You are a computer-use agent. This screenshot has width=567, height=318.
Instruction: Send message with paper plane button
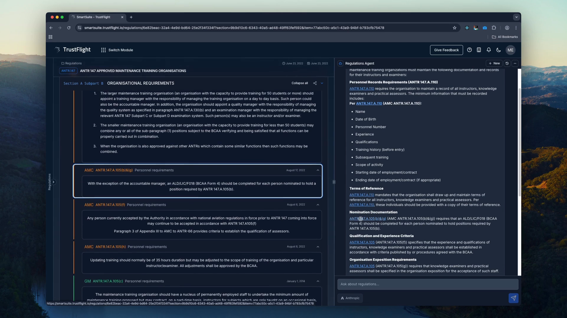(x=513, y=298)
